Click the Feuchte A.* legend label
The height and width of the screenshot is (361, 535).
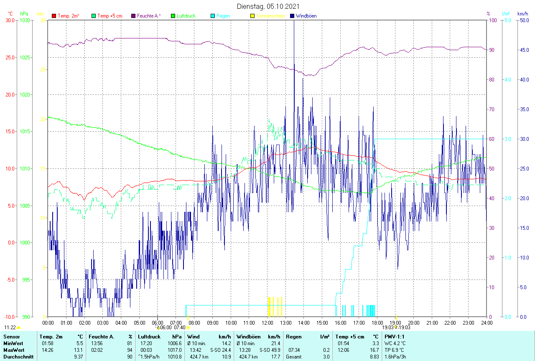[149, 16]
